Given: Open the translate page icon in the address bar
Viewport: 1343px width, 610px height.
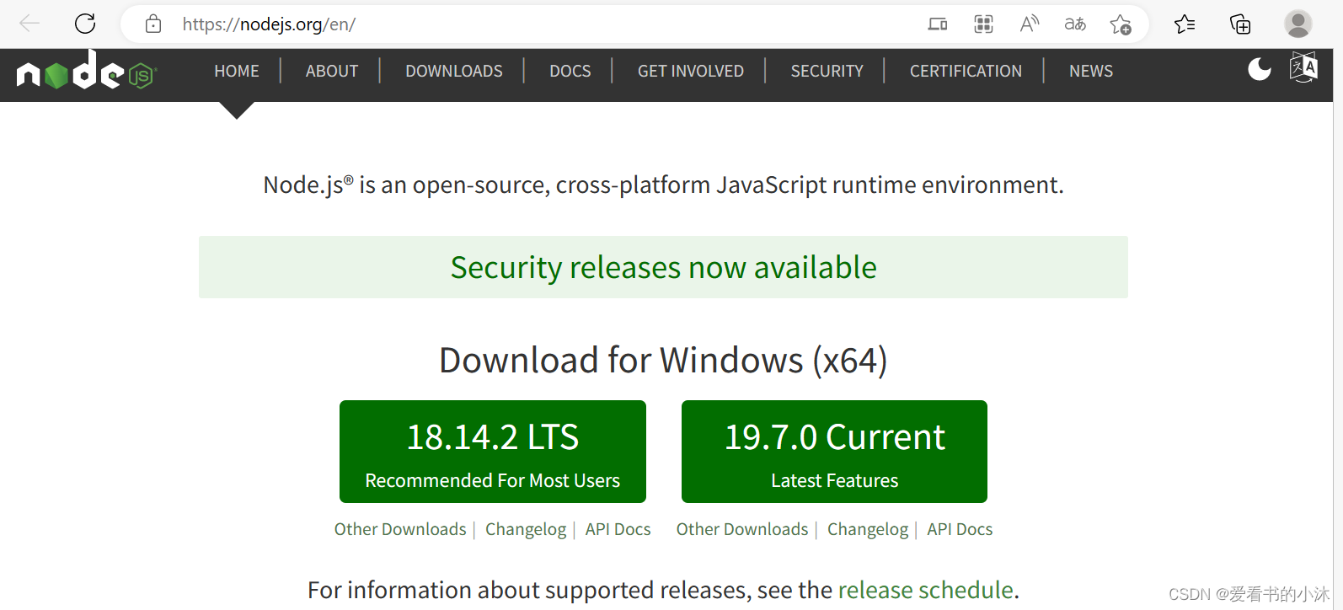Looking at the screenshot, I should [x=1075, y=24].
